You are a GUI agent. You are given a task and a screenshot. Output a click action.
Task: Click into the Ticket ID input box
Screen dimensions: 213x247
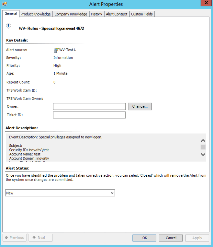click(x=89, y=115)
